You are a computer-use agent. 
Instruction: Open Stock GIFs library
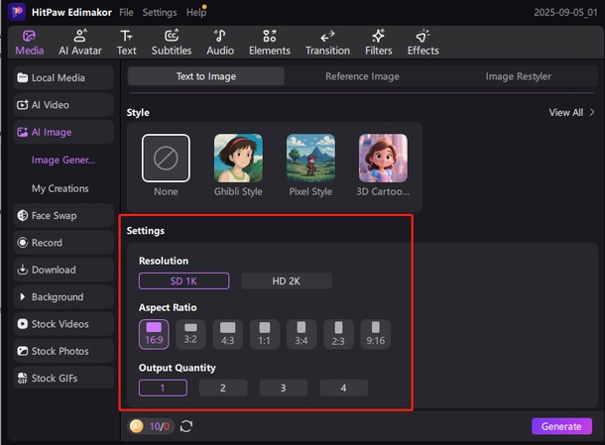coord(63,379)
